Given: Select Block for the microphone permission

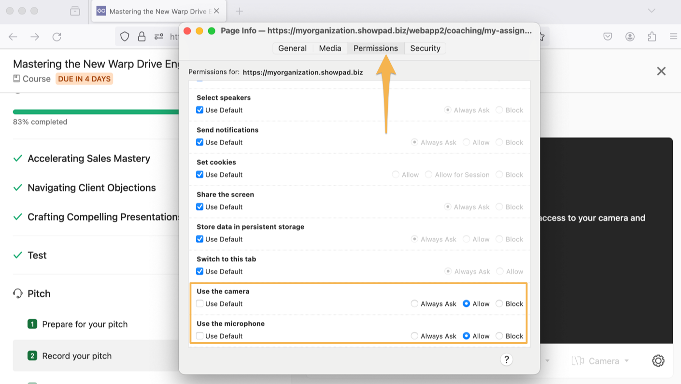Looking at the screenshot, I should point(499,336).
